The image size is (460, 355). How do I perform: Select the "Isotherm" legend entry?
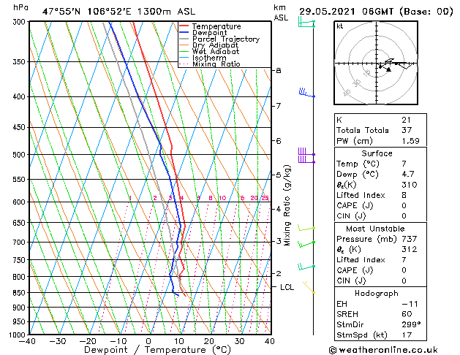click(209, 58)
